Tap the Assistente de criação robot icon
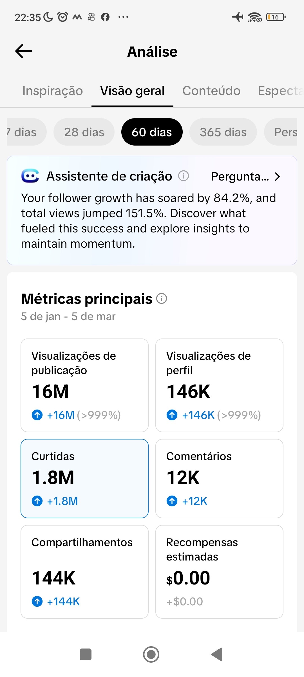This screenshot has width=304, height=677. coord(30,176)
